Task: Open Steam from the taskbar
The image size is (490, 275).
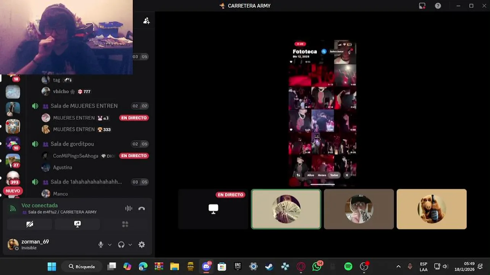Action: point(269,267)
